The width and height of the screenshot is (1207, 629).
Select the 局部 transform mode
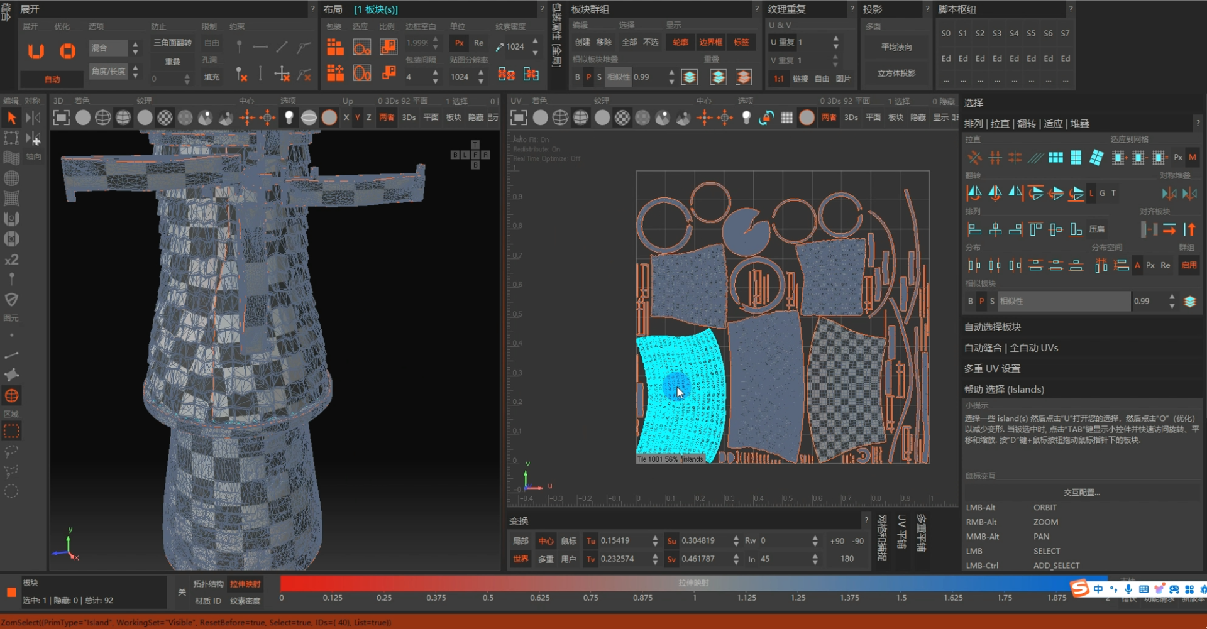(521, 540)
